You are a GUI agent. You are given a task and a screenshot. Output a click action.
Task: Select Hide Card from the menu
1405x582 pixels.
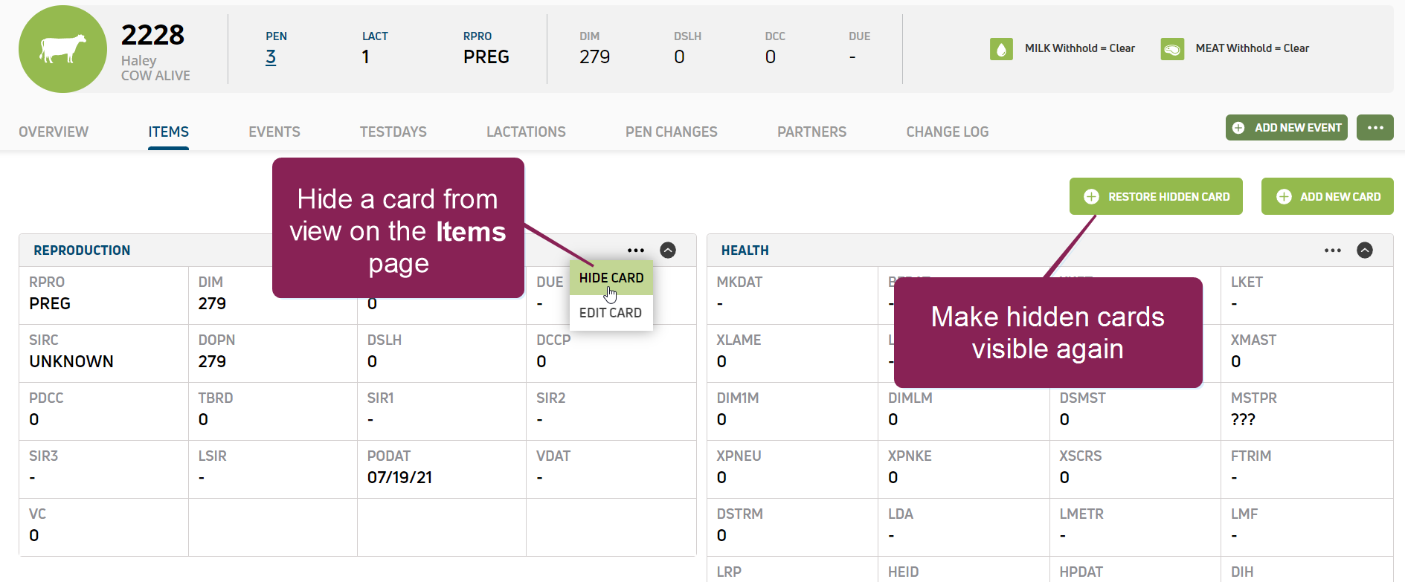pos(611,278)
